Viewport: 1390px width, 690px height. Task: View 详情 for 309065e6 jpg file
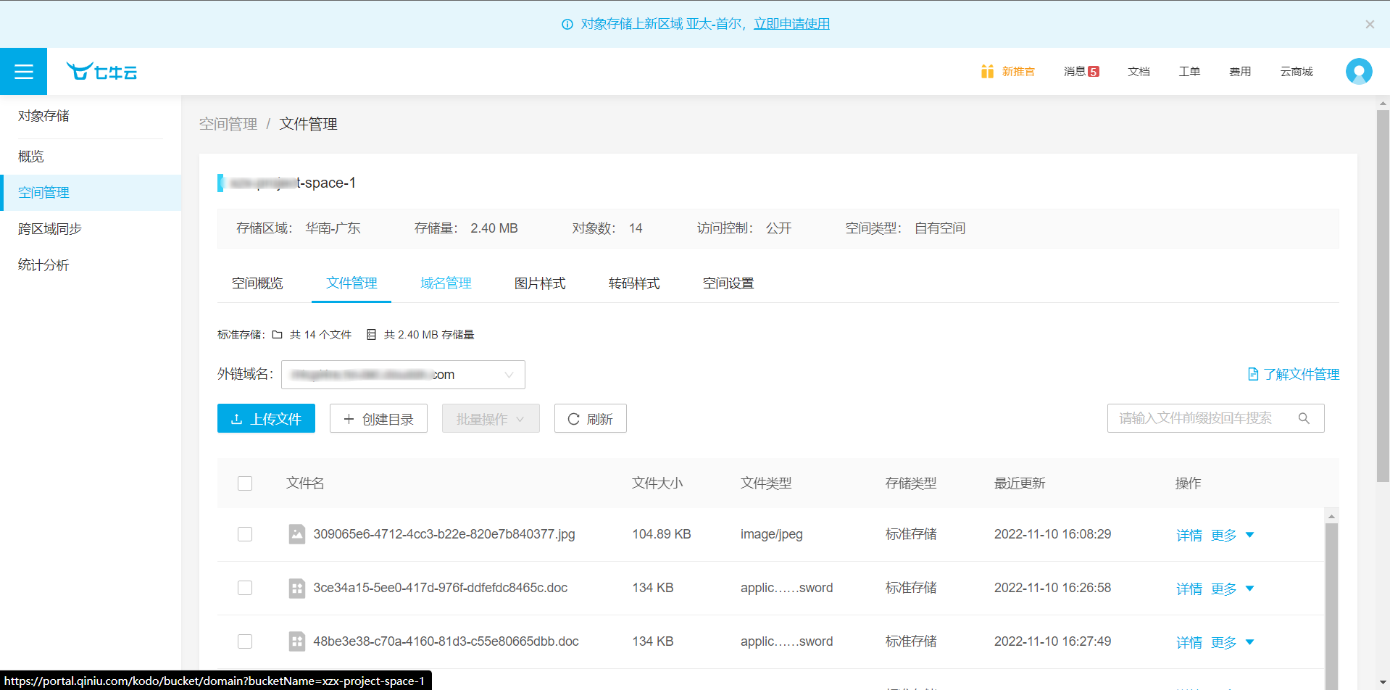coord(1189,535)
